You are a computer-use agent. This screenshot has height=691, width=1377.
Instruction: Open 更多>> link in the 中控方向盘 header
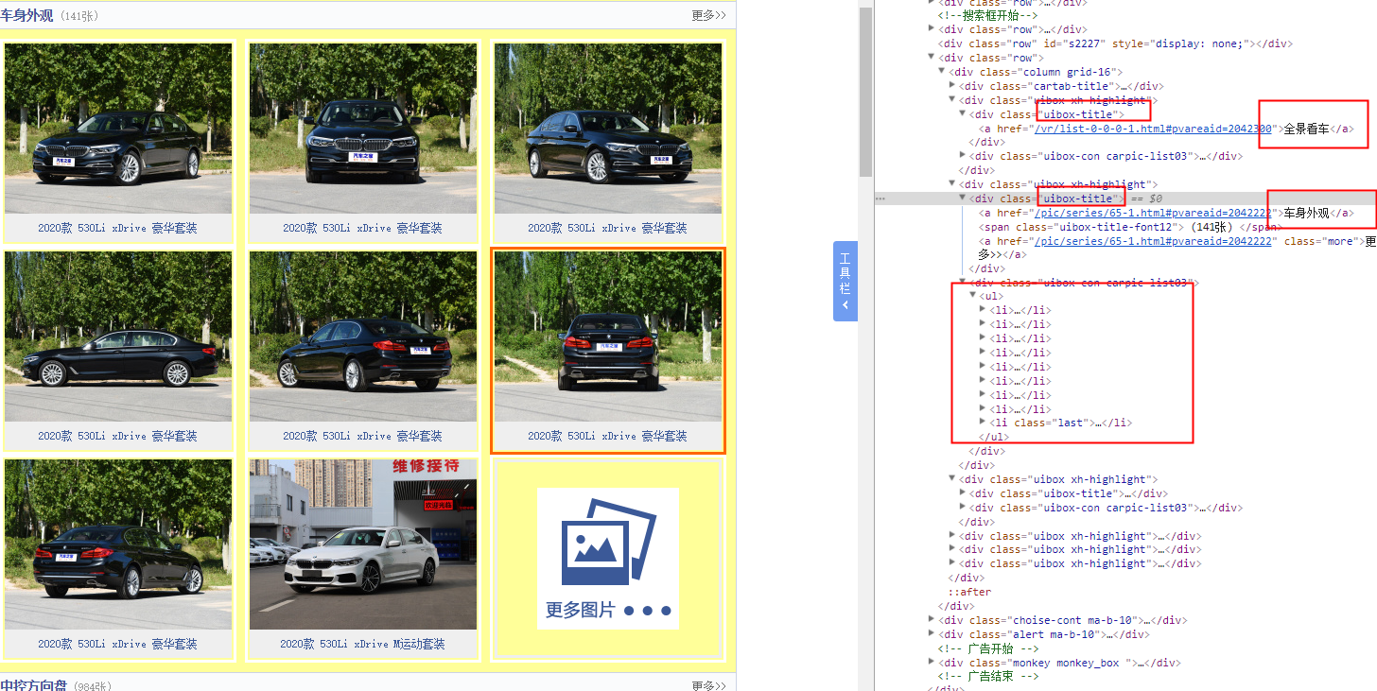pyautogui.click(x=708, y=685)
